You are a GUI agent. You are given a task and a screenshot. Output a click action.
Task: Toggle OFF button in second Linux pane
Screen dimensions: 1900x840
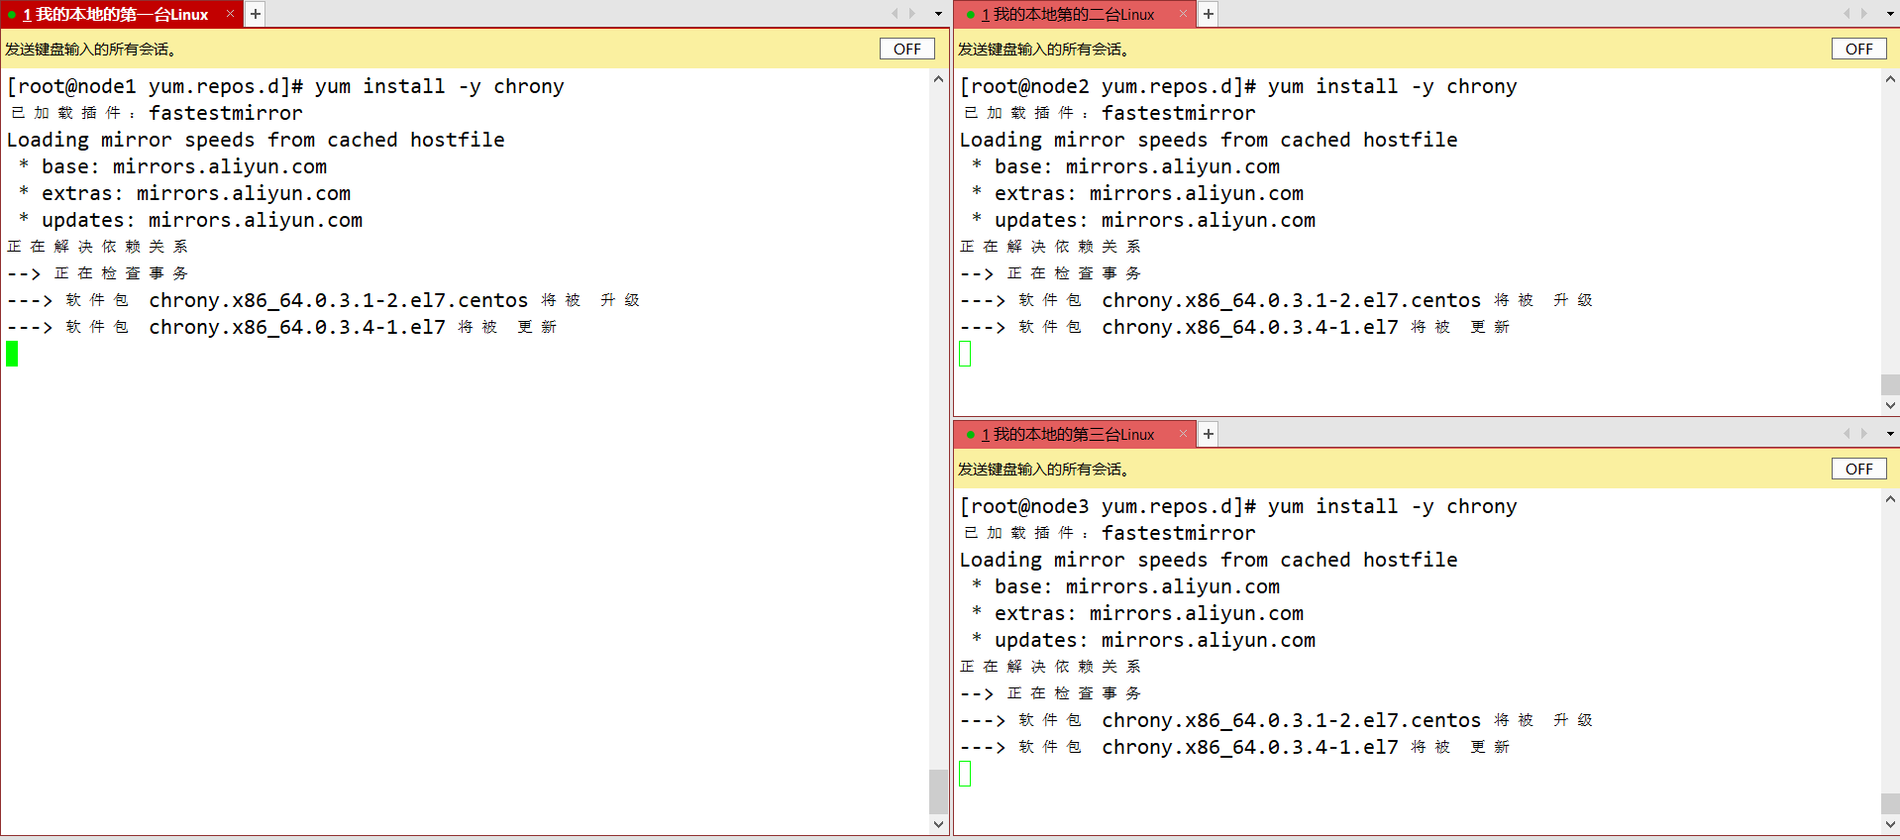pyautogui.click(x=1858, y=49)
